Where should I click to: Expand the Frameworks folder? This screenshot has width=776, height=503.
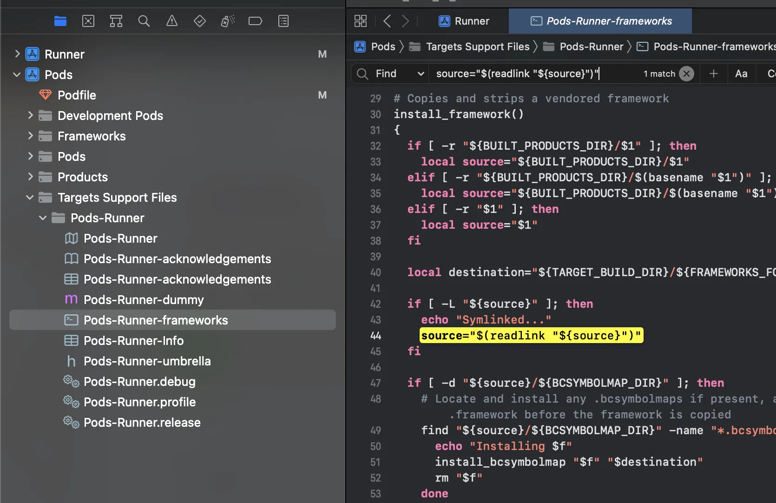point(30,136)
